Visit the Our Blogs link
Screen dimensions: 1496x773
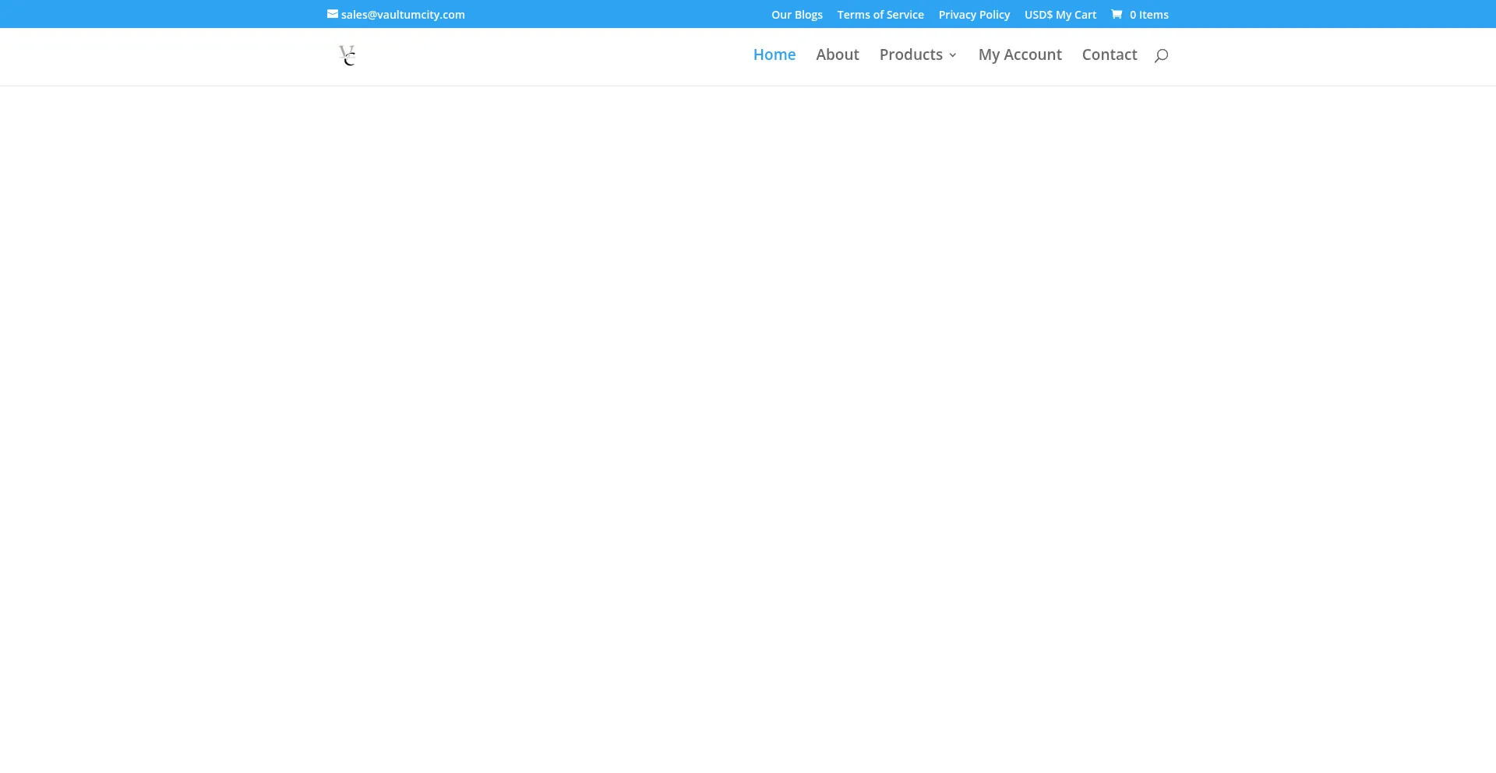point(796,15)
